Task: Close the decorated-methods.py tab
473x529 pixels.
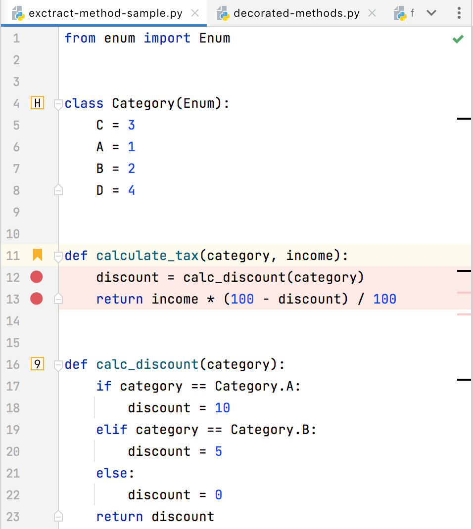Action: click(x=372, y=13)
